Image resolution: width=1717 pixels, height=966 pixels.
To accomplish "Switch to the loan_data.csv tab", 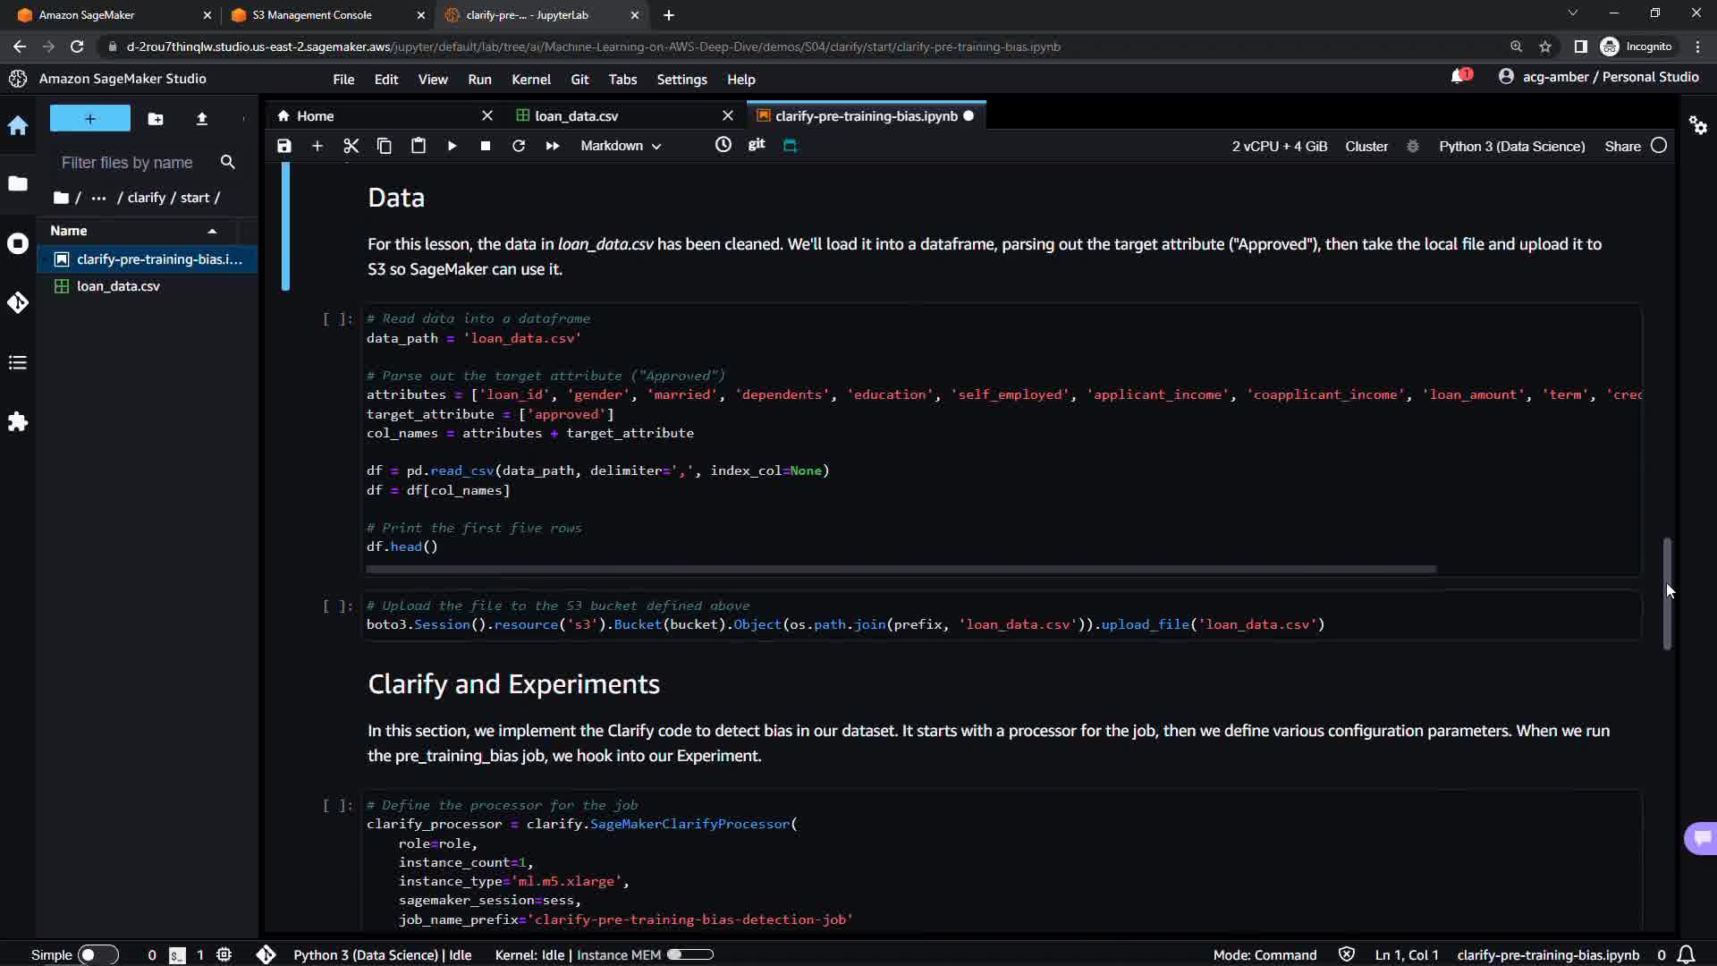I will coord(576,116).
